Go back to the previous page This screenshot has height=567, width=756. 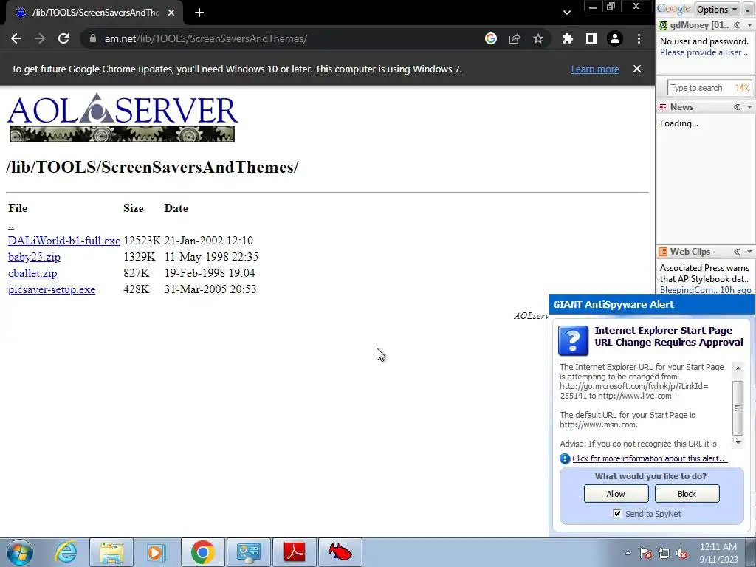click(x=16, y=38)
